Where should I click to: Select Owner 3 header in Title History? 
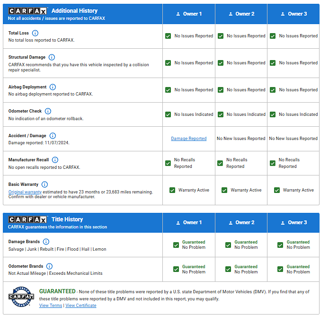pyautogui.click(x=293, y=222)
